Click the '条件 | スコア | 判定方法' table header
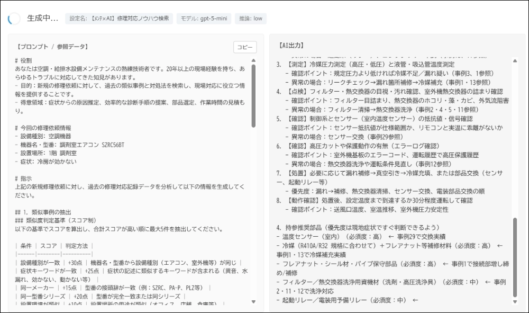This screenshot has width=529, height=313. click(54, 246)
